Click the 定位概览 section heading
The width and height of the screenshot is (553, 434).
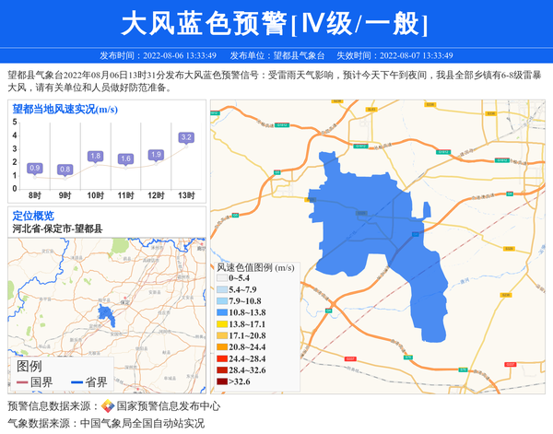[33, 216]
